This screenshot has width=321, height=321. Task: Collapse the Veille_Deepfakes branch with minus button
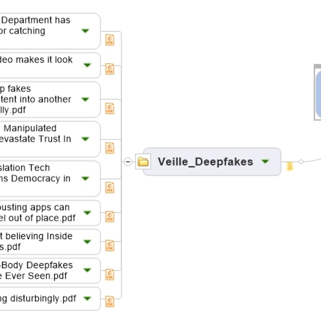128,162
